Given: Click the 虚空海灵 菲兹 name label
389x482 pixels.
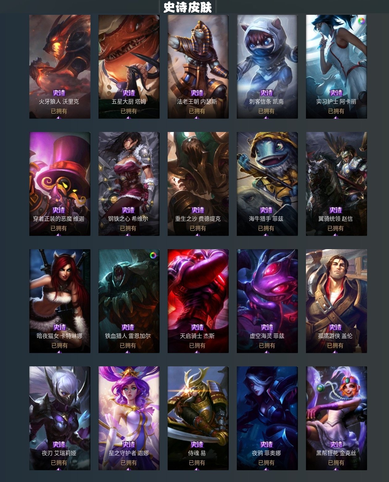Looking at the screenshot, I should coord(267,336).
